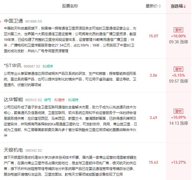Click the 中国卫通 company description paragraph

(x=70, y=40)
